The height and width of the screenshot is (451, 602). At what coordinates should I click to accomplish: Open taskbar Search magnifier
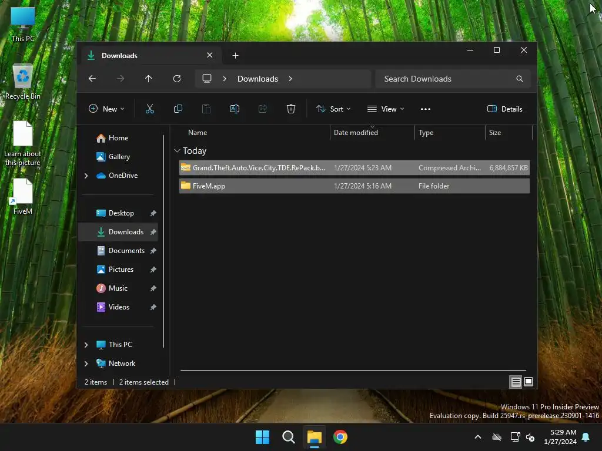point(288,437)
